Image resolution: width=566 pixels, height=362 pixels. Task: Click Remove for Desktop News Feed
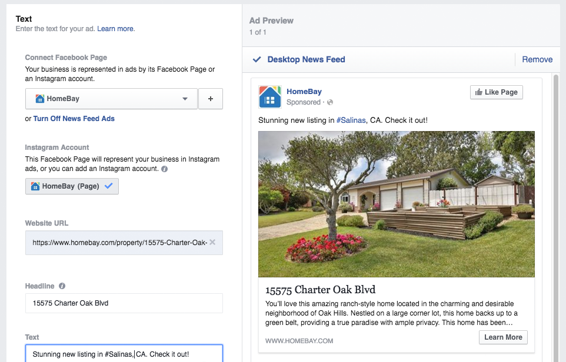[537, 59]
